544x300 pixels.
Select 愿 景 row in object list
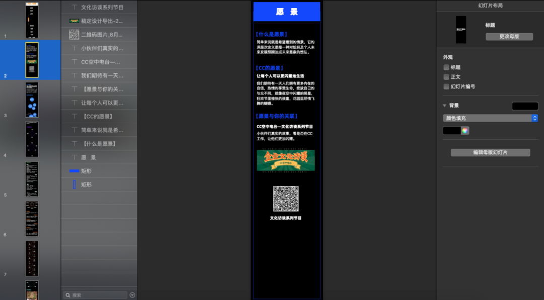[99, 157]
